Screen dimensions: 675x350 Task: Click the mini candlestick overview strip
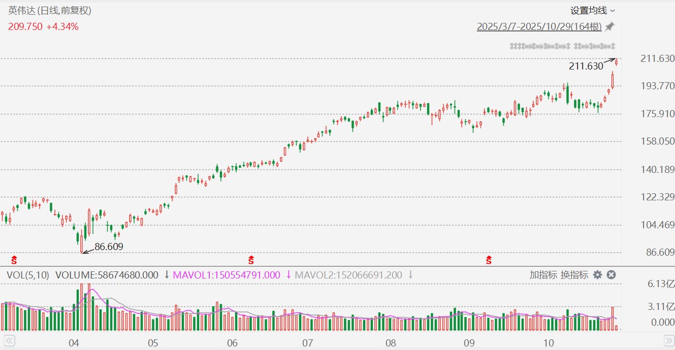pos(563,46)
